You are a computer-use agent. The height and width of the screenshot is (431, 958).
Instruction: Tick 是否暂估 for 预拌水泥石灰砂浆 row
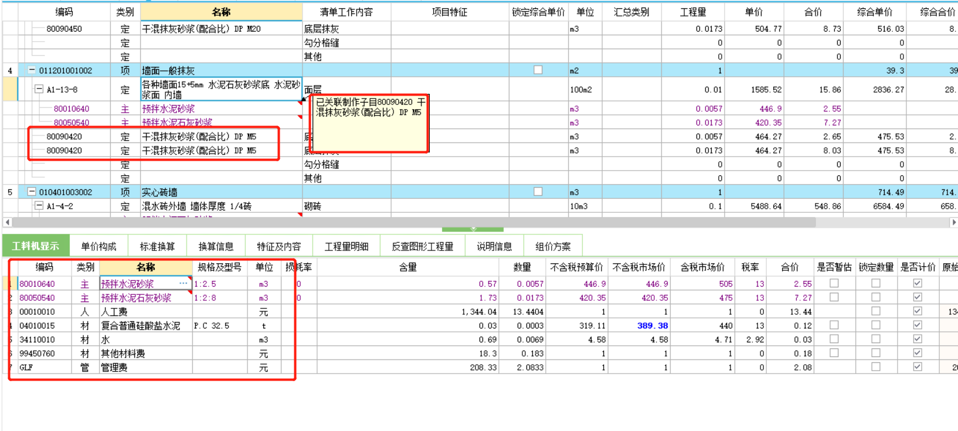[x=834, y=297]
